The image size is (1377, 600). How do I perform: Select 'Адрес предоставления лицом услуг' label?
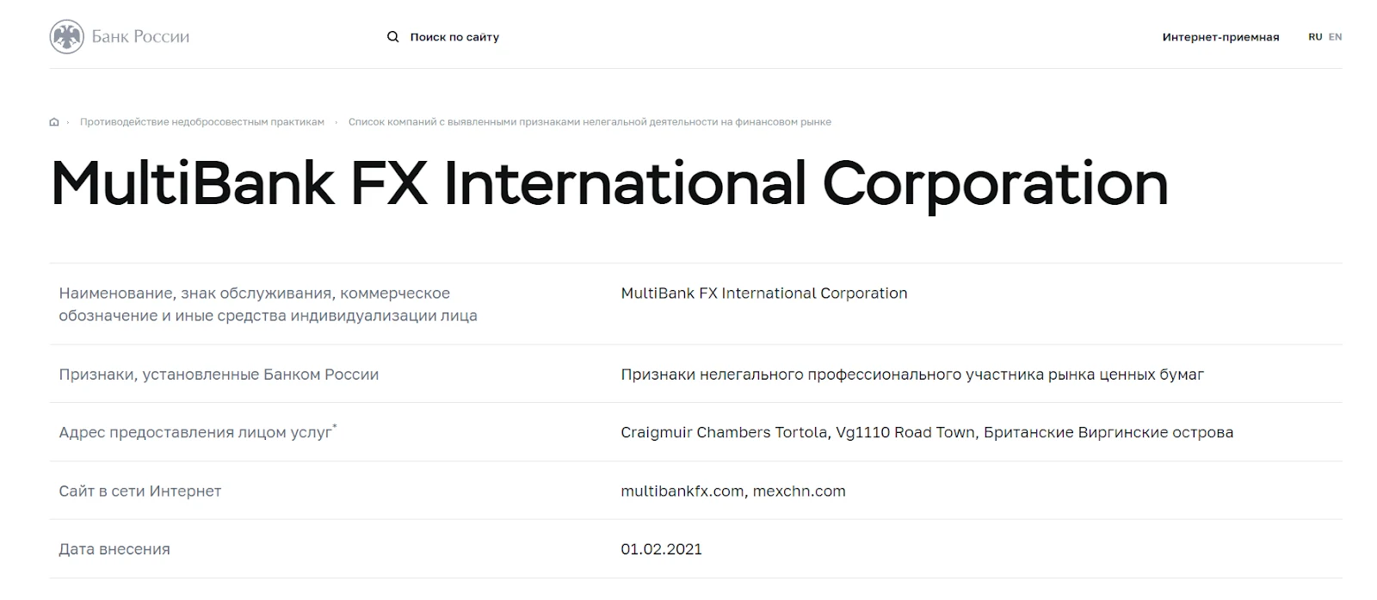(x=198, y=432)
